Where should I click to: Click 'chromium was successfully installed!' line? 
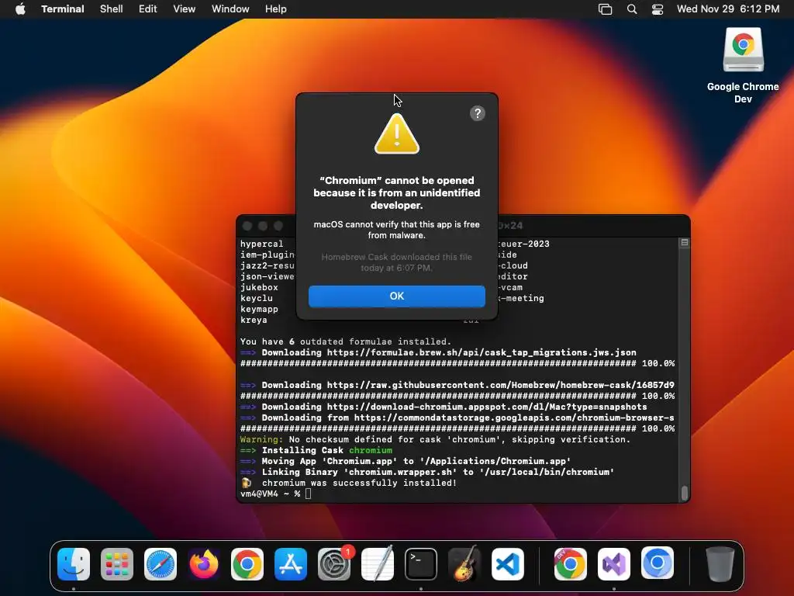coord(359,483)
